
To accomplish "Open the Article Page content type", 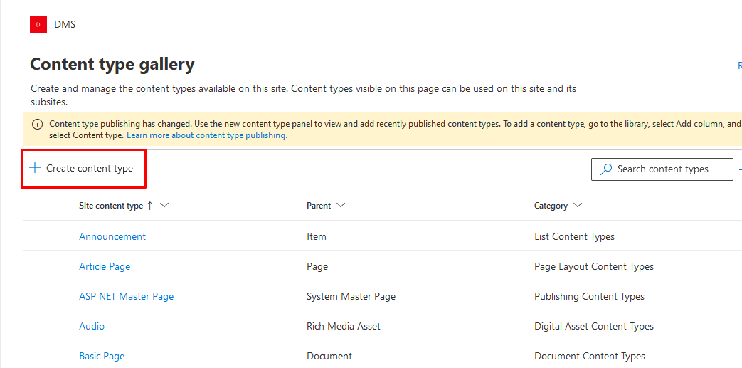I will tap(105, 267).
